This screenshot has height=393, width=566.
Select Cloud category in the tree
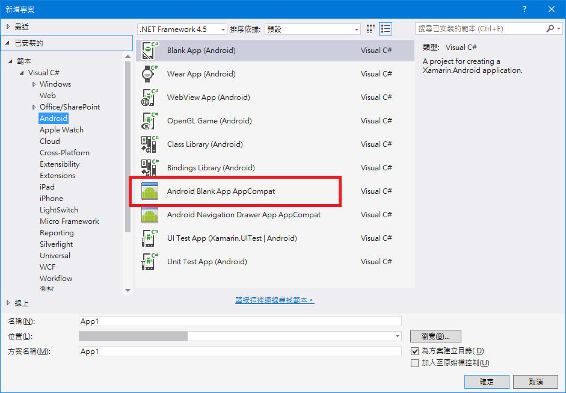click(50, 141)
